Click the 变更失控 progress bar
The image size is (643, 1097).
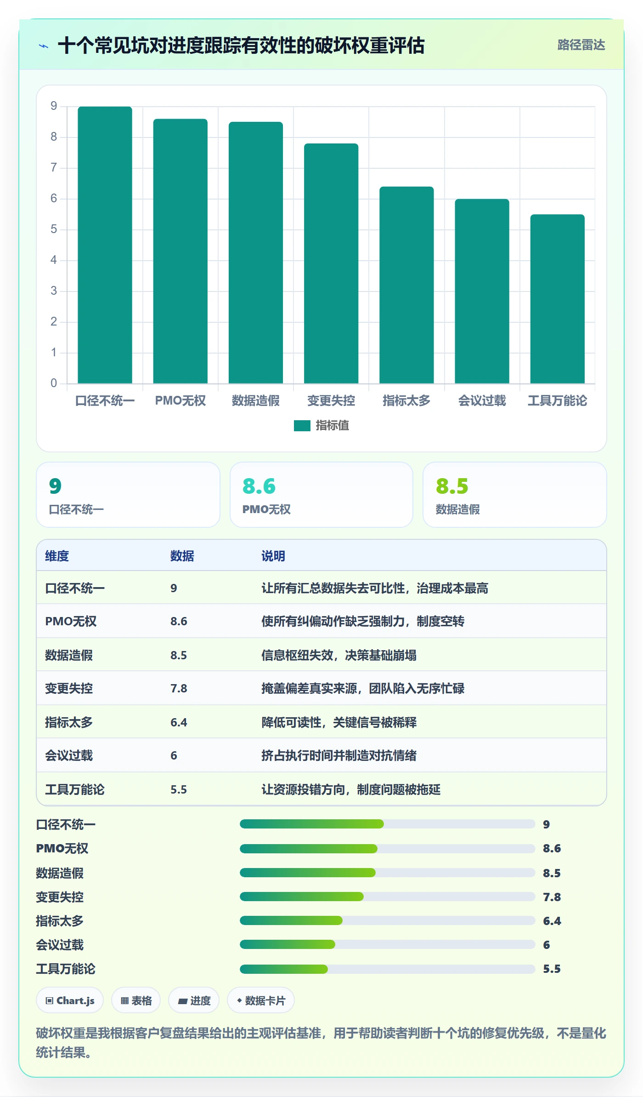pyautogui.click(x=388, y=897)
